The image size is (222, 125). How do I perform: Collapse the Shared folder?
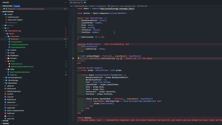[x=5, y=34]
